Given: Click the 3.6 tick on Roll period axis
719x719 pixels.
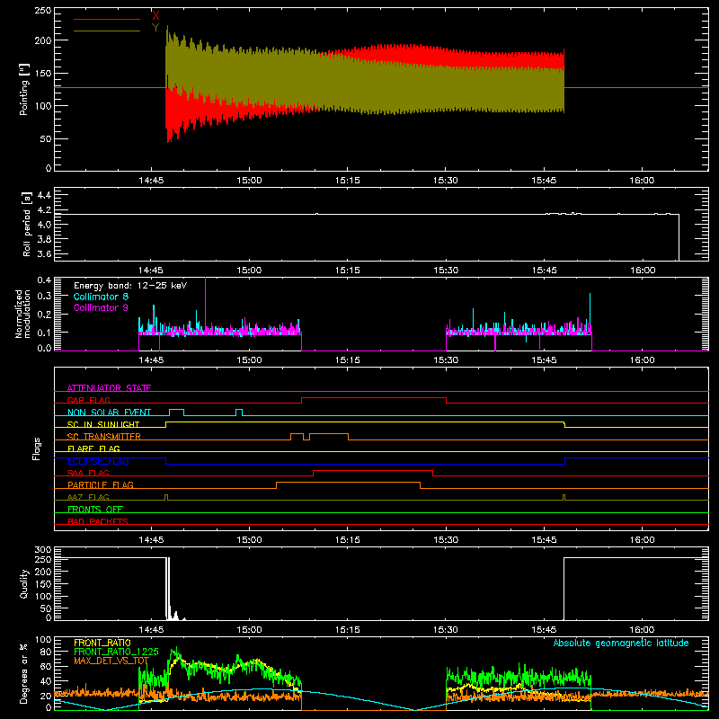Looking at the screenshot, I should tap(44, 254).
